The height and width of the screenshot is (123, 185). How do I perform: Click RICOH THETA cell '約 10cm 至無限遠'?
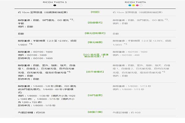[x=138, y=12]
